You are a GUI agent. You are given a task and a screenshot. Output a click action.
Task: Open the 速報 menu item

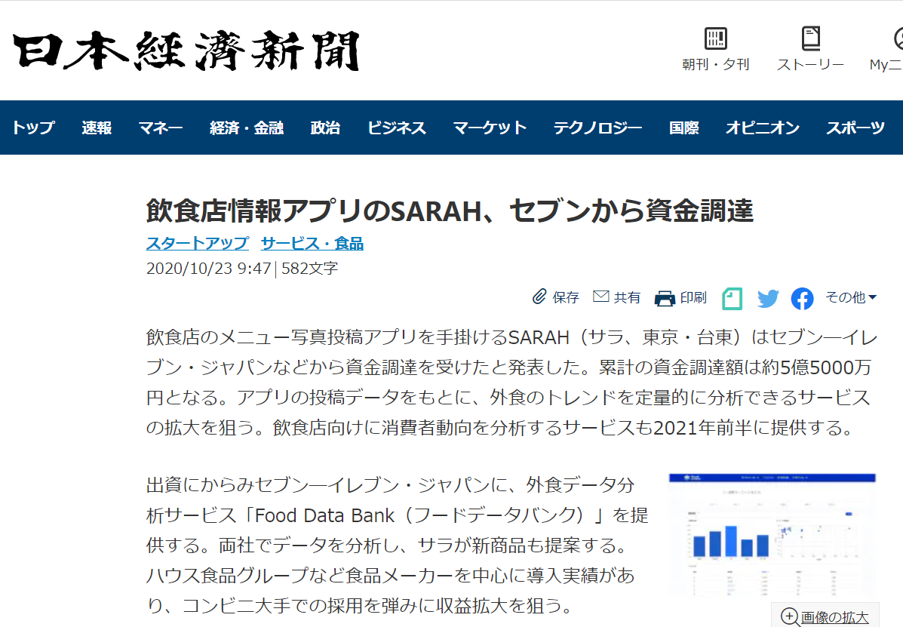point(96,128)
